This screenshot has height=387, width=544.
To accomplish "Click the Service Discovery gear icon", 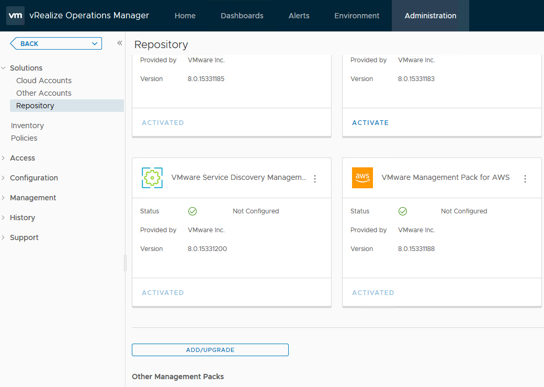I will tap(152, 178).
